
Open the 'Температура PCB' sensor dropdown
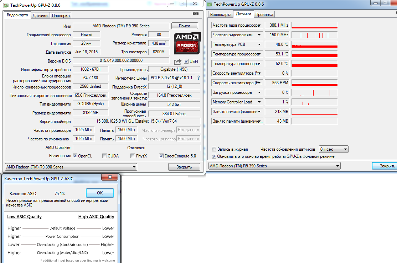tap(259, 44)
